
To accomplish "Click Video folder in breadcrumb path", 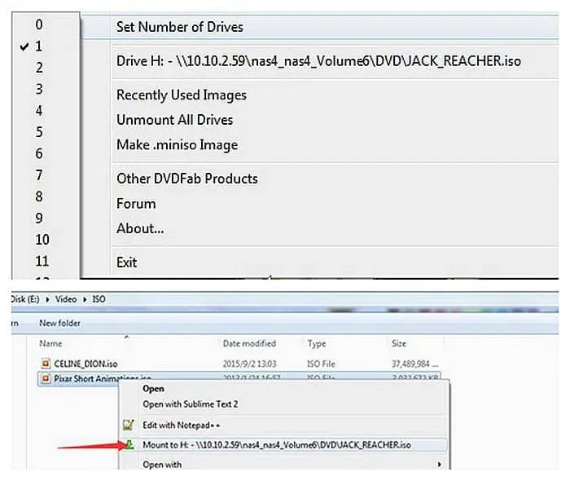I will (x=66, y=299).
